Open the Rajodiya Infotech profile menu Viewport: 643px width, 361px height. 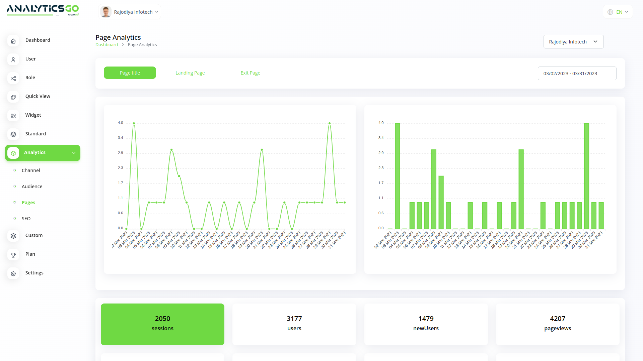coord(130,12)
